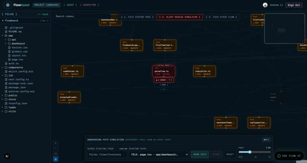The image size is (307, 163).
Task: Expand the lib folder chevron
Action: click(x=2, y=75)
